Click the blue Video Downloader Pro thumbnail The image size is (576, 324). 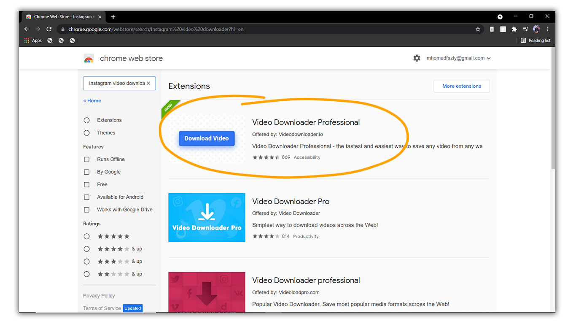coord(207,218)
